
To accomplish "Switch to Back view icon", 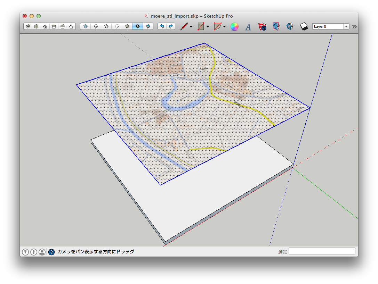I will (63, 26).
